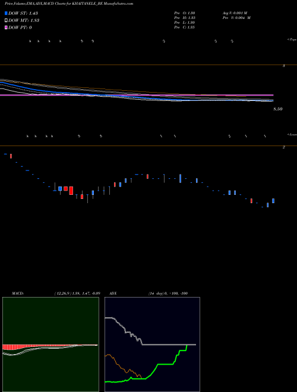Click the '<Lows' marker label

click(x=292, y=134)
